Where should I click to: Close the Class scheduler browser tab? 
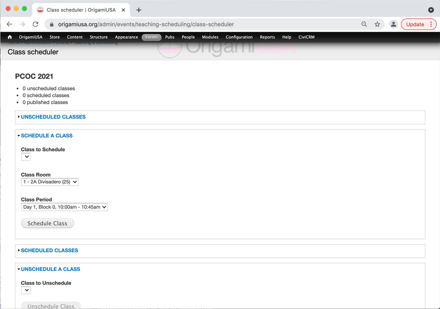pos(123,10)
